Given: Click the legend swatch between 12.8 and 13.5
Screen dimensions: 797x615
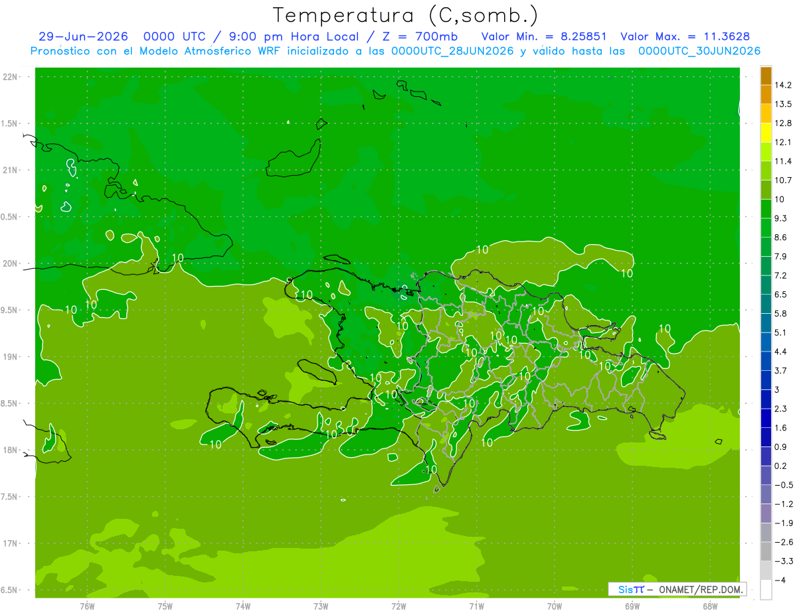Looking at the screenshot, I should pyautogui.click(x=766, y=113).
